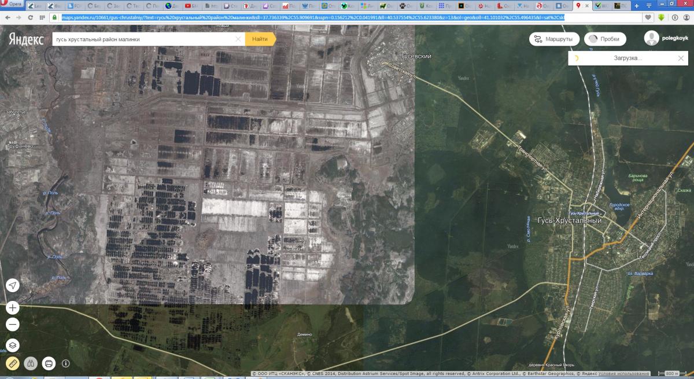Dismiss the Загрузка loading notification
This screenshot has height=379, width=694.
tap(681, 58)
